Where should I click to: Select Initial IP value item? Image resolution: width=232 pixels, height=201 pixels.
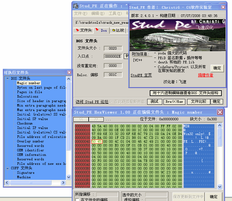click(x=32, y=128)
